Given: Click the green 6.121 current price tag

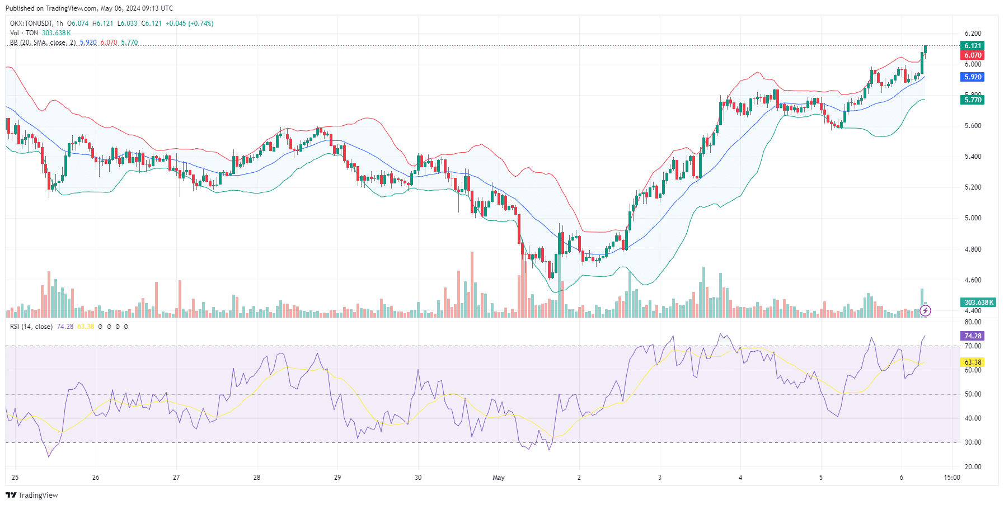Looking at the screenshot, I should pos(973,46).
